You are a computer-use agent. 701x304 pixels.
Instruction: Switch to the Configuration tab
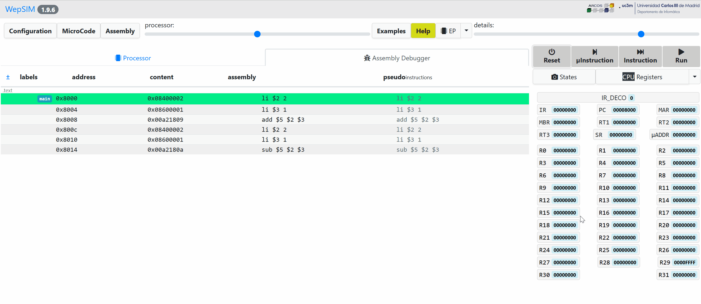[30, 31]
